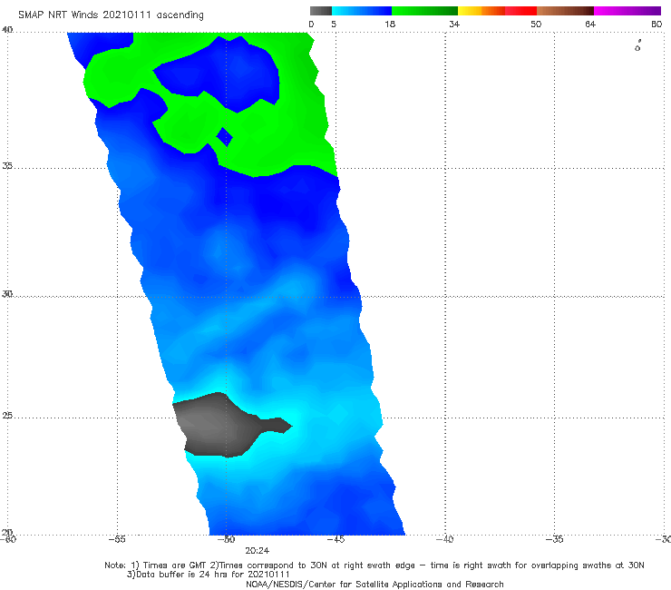Click the colorbar label '34'
Viewport: 671px width, 590px height.
(x=454, y=25)
